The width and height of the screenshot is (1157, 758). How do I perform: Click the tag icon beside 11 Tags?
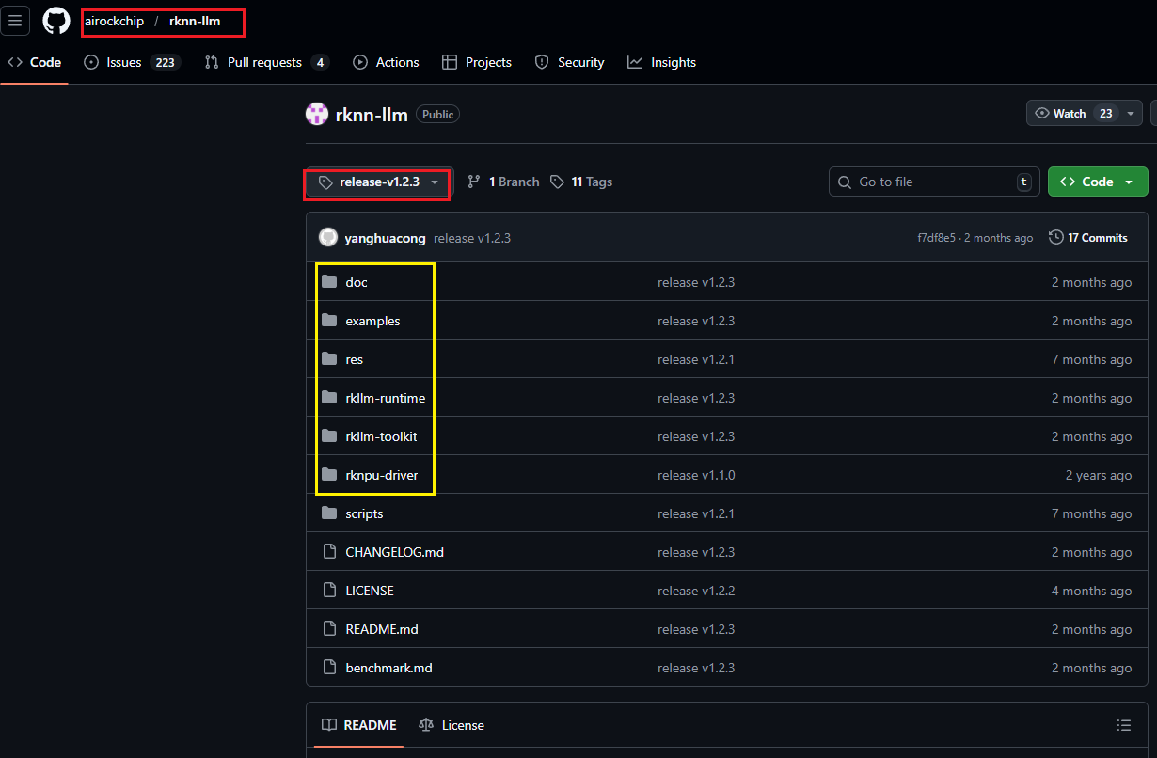pyautogui.click(x=558, y=182)
